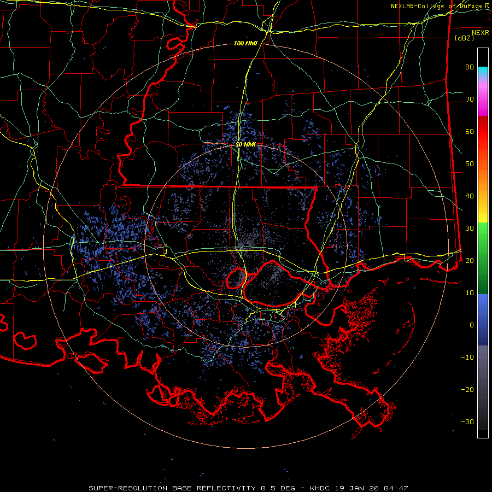Click the 10 value on the dBZ scale
This screenshot has width=492, height=492.
pyautogui.click(x=470, y=293)
